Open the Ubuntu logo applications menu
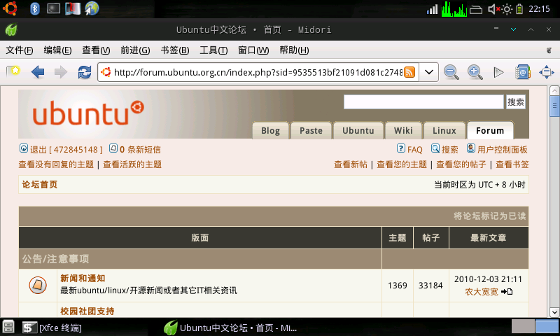 click(x=10, y=8)
